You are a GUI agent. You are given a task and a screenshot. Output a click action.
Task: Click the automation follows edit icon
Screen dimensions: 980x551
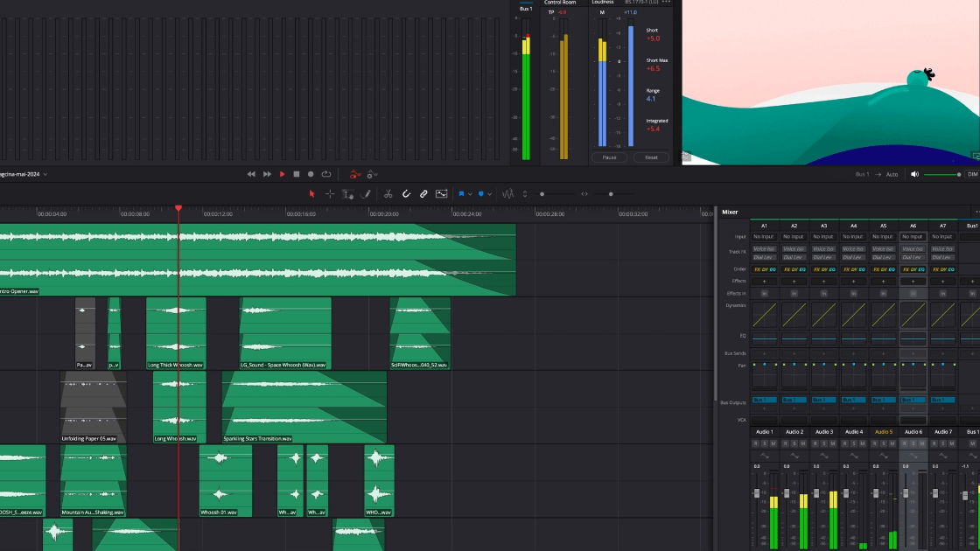coord(441,194)
